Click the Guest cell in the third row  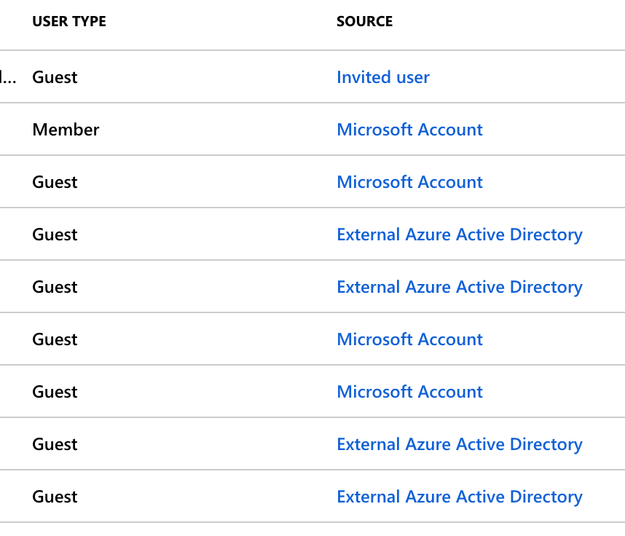55,182
